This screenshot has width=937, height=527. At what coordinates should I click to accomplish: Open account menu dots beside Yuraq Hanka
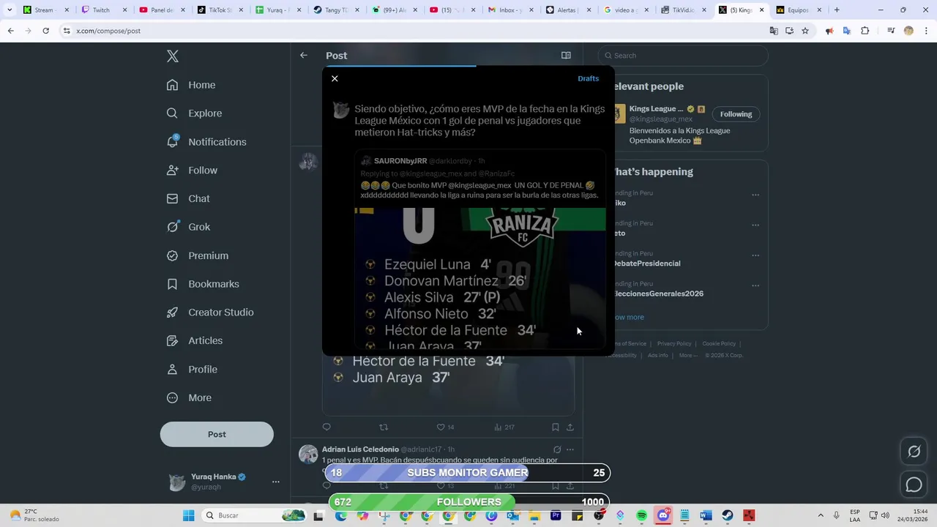276,482
